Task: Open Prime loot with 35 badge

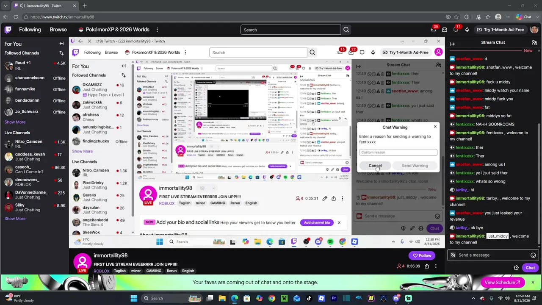Action: (433, 30)
